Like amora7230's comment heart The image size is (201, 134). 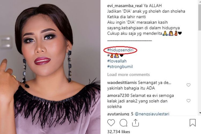point(188,101)
